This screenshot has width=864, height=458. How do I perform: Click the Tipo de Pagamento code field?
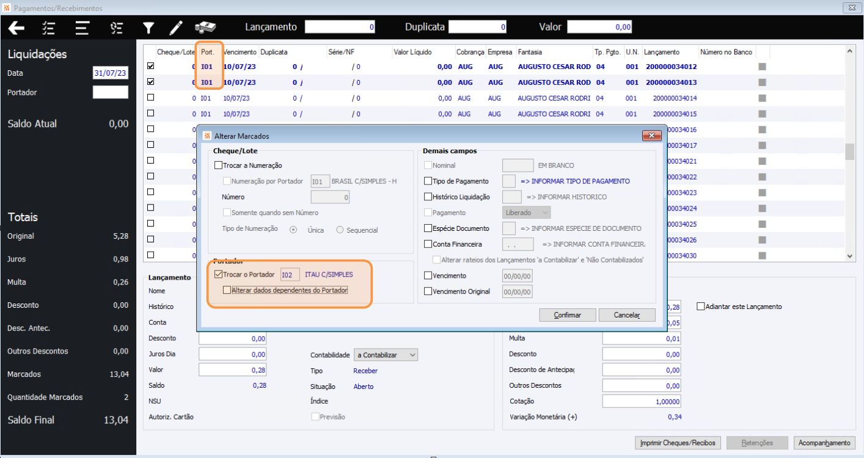coord(509,181)
